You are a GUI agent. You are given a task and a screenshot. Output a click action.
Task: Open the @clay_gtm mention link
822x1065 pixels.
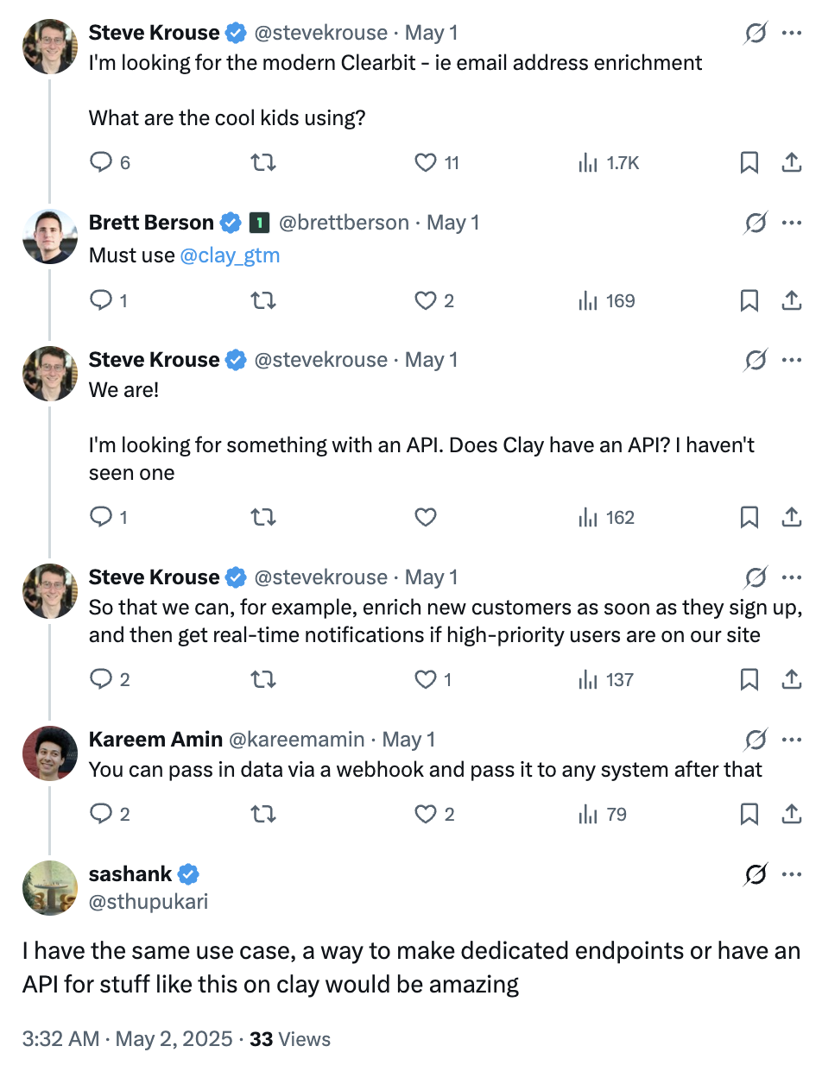[x=230, y=255]
